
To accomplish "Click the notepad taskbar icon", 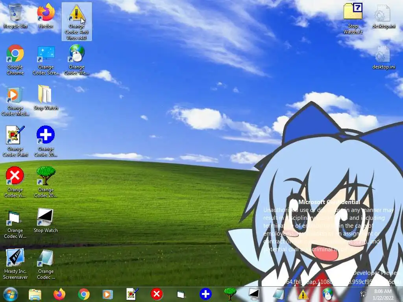I will click(278, 294).
